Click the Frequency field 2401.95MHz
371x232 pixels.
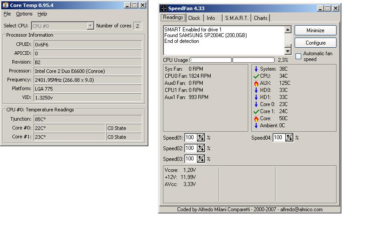click(x=88, y=80)
